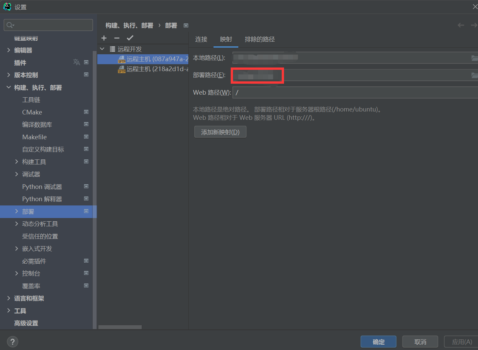The width and height of the screenshot is (478, 350).
Task: Expand the 编辑器 settings section
Action: click(x=9, y=50)
